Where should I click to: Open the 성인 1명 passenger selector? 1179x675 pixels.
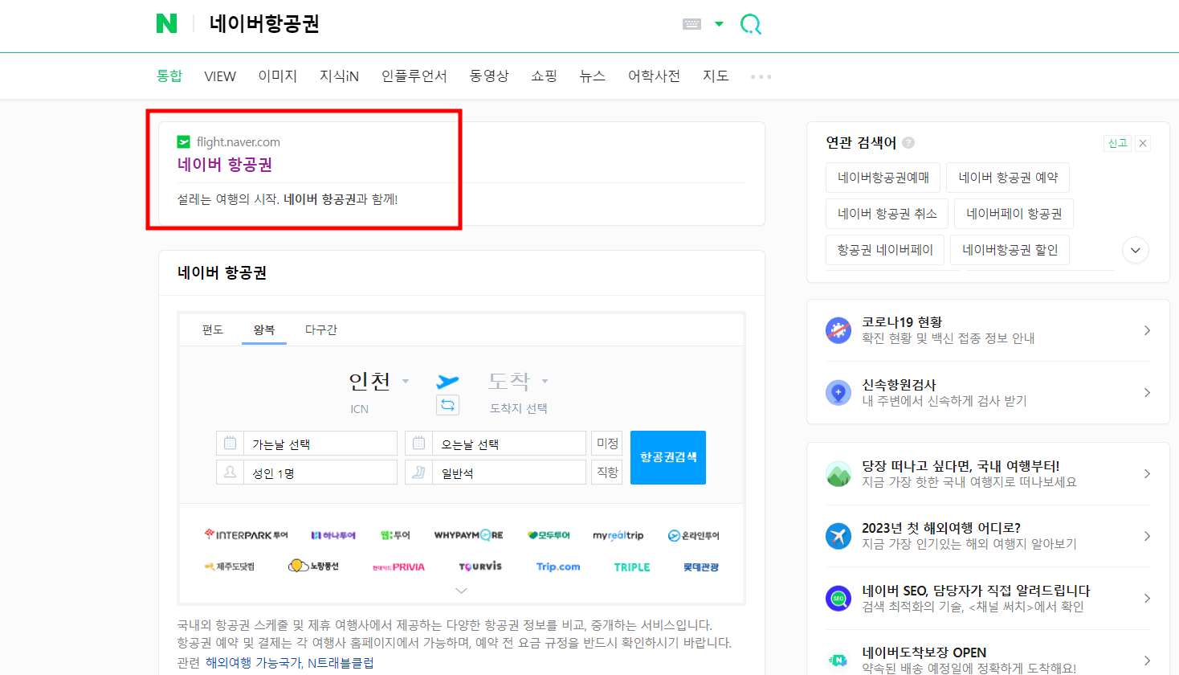[x=307, y=472]
